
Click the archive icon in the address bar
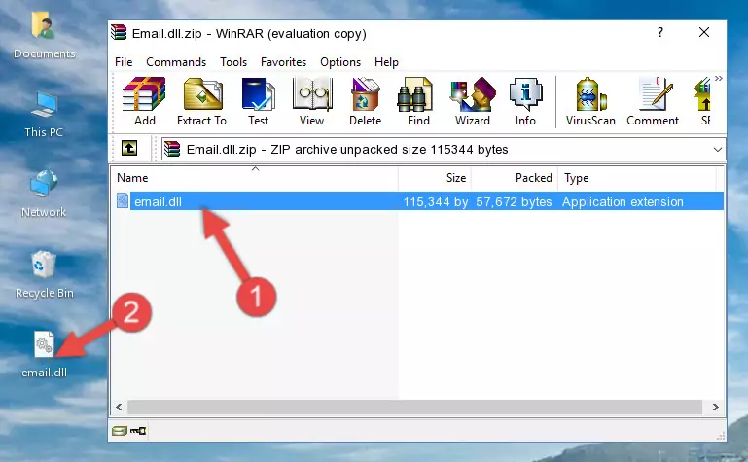[172, 149]
